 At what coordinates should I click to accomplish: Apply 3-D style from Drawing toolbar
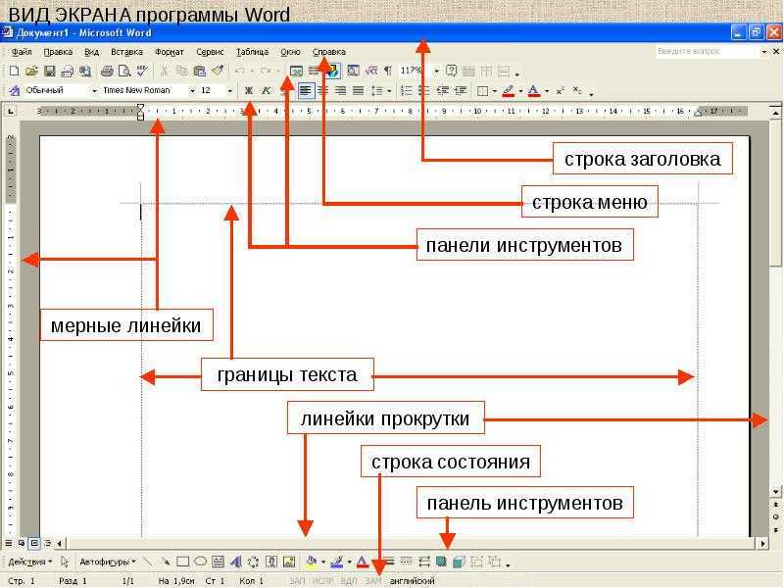pyautogui.click(x=459, y=562)
